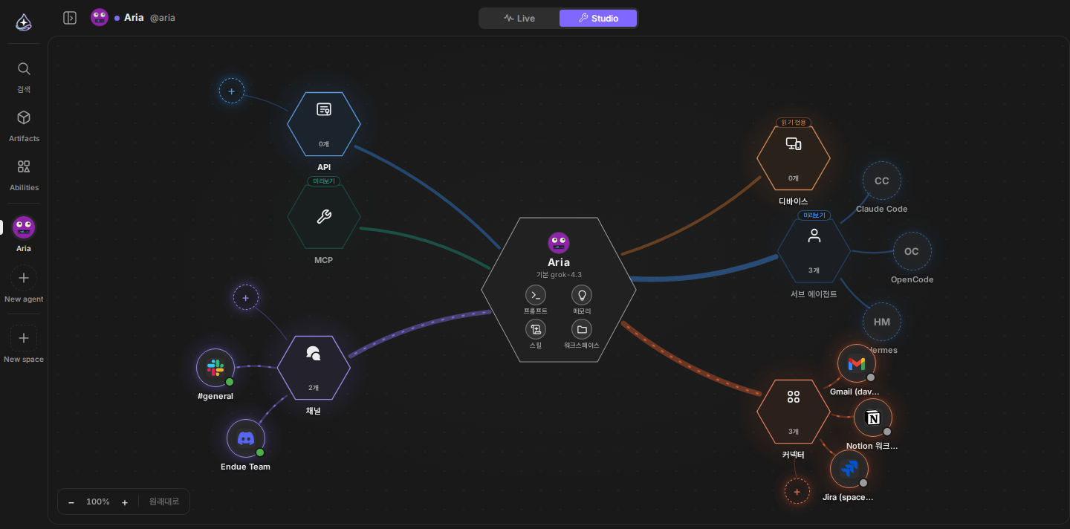This screenshot has width=1070, height=529.
Task: Select the Claude Code sub-agent
Action: tap(882, 181)
